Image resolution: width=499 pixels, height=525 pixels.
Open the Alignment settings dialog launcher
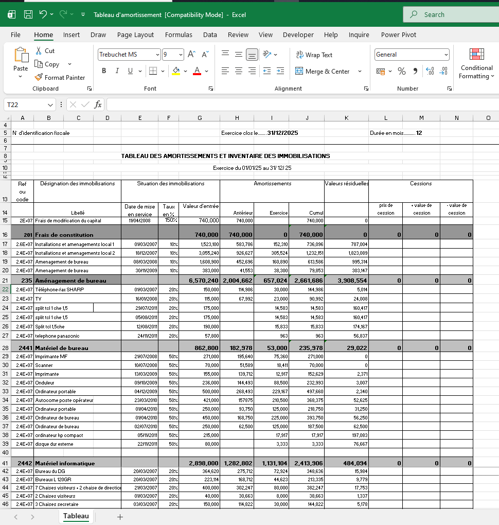point(366,89)
